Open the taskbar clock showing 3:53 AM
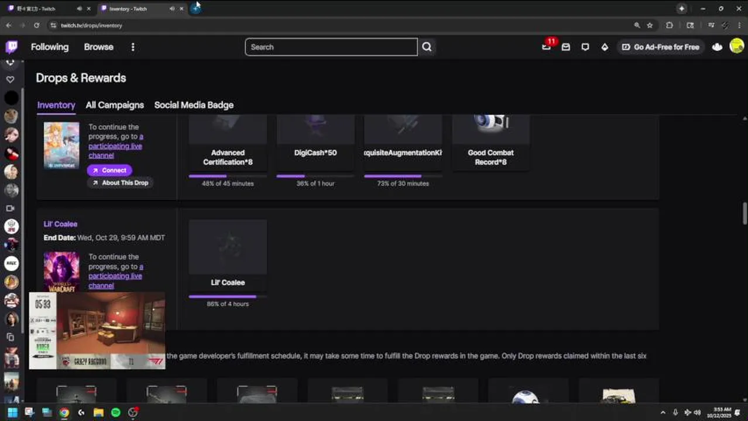The height and width of the screenshot is (421, 748). [x=723, y=412]
